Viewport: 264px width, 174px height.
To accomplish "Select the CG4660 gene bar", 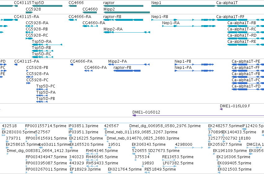I will coord(90,12).
